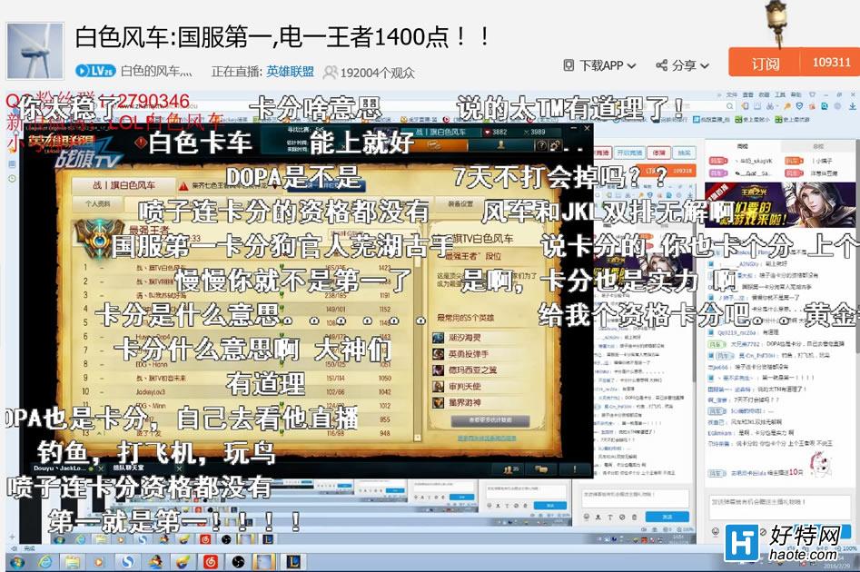Open File Explorer from the taskbar
This screenshot has height=572, width=860.
pyautogui.click(x=72, y=562)
